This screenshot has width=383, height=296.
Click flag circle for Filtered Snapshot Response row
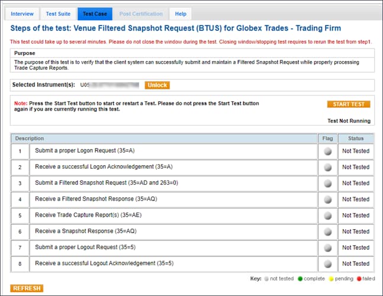(327, 200)
